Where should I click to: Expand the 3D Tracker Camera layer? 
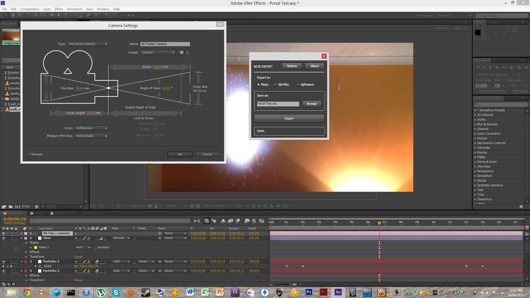click(22, 233)
